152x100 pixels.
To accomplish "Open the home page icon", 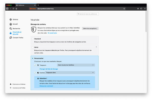I will 16,9.
